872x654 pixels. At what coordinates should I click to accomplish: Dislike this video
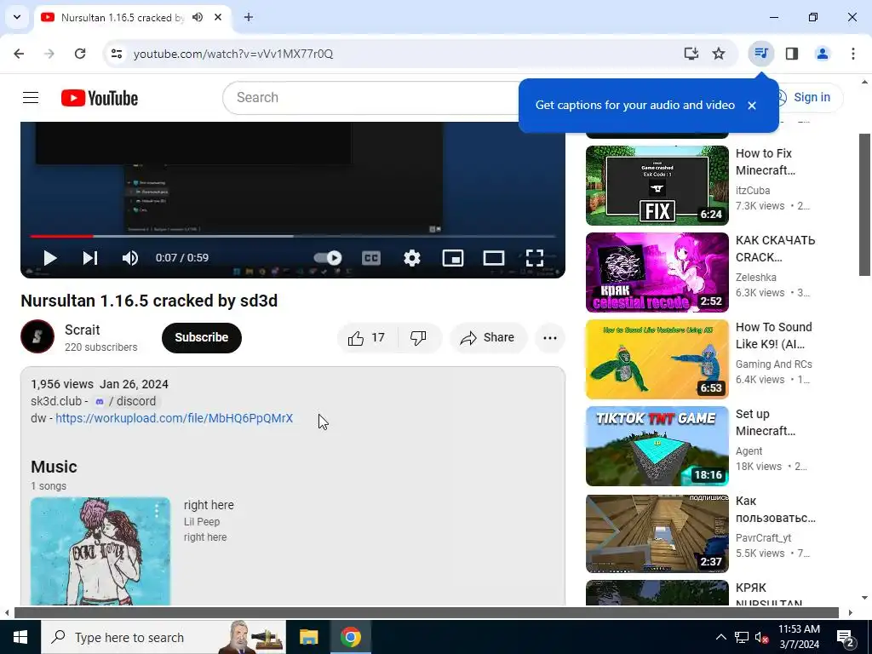click(419, 337)
